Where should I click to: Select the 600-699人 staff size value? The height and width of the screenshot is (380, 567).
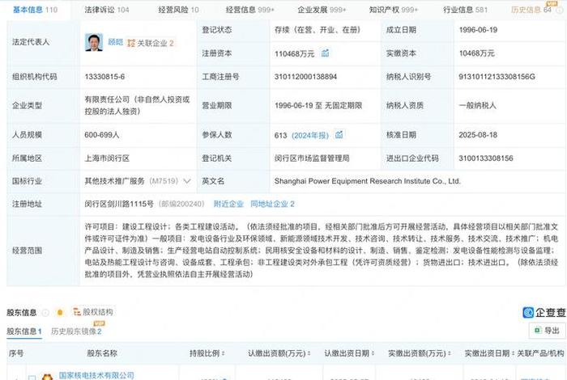[x=102, y=134]
